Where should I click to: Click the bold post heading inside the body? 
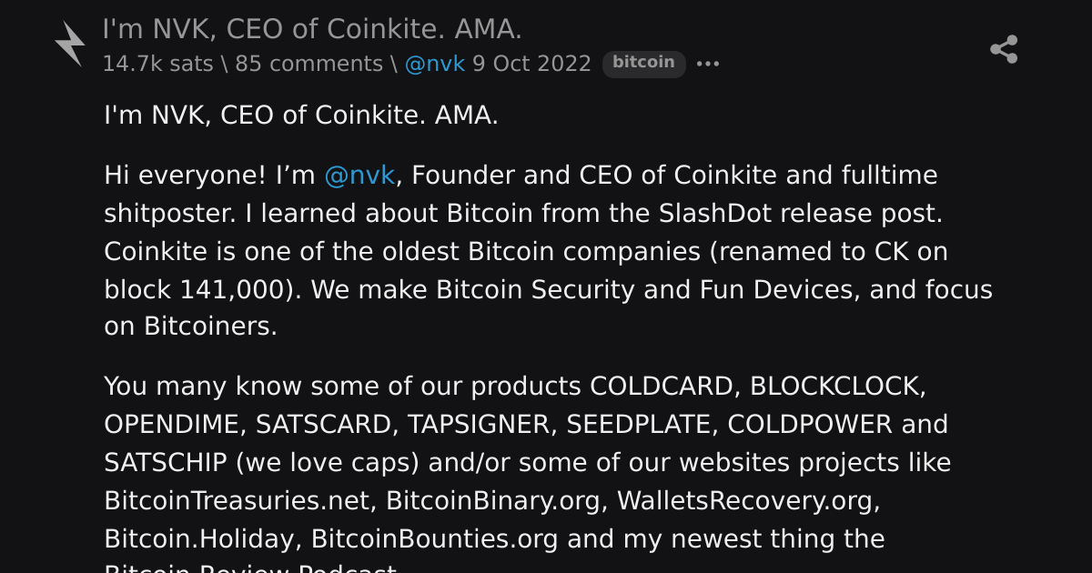pyautogui.click(x=301, y=116)
